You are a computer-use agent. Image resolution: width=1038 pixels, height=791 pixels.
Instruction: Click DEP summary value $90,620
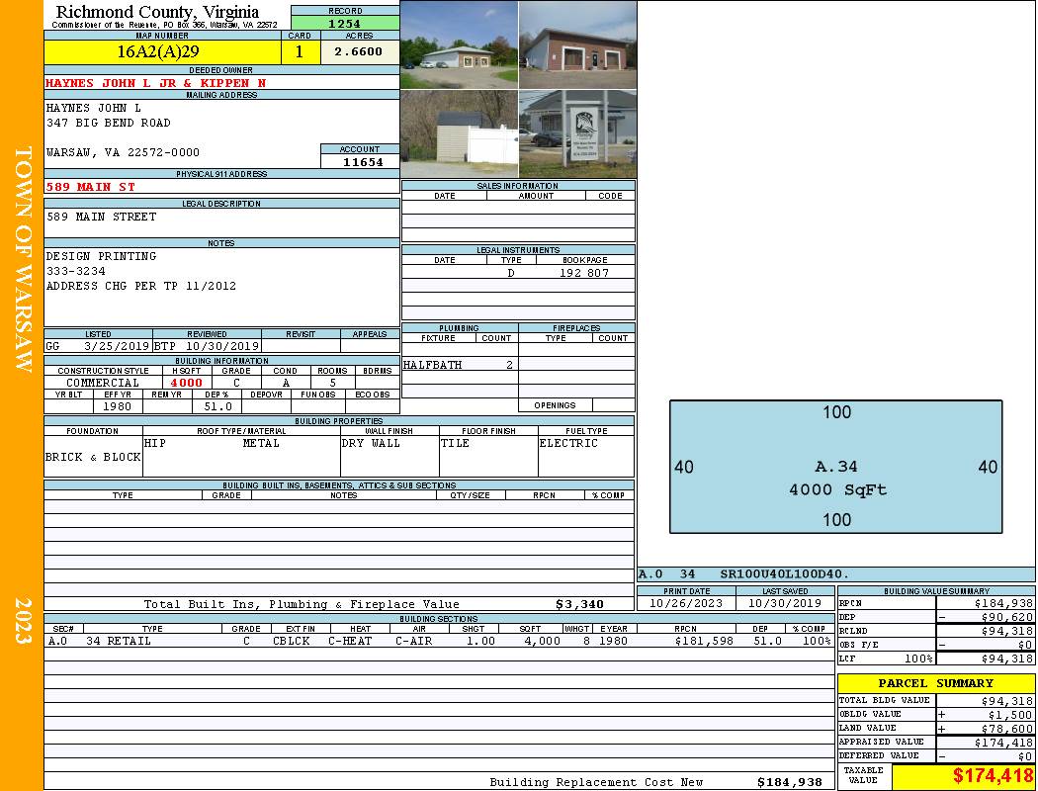(x=1006, y=617)
